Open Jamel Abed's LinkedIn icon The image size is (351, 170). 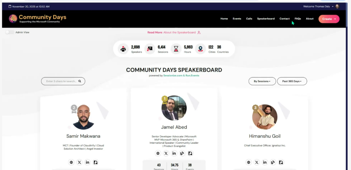point(174,154)
